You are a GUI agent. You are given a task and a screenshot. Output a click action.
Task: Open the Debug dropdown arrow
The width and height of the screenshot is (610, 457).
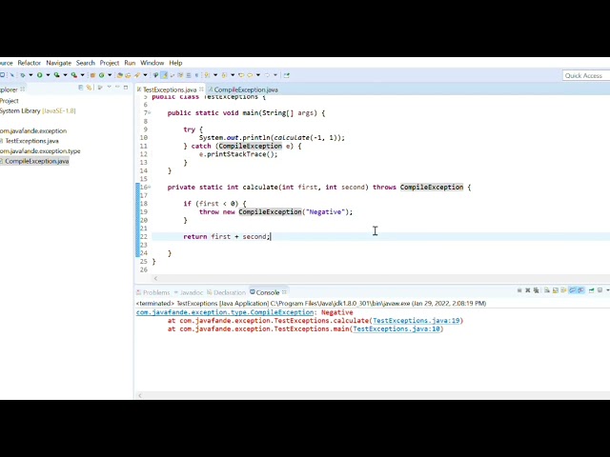pyautogui.click(x=30, y=75)
